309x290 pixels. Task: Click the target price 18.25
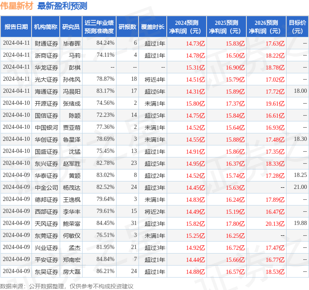pyautogui.click(x=300, y=175)
